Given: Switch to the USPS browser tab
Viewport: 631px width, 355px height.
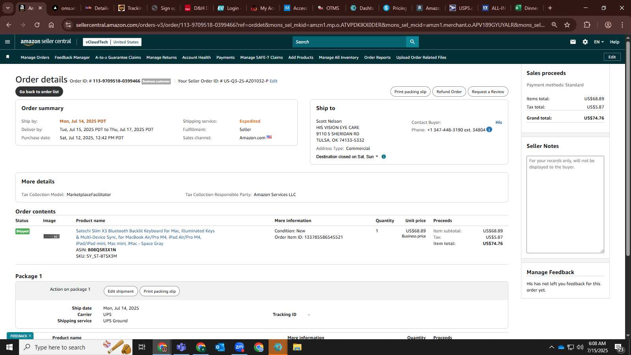Looking at the screenshot, I should [461, 8].
